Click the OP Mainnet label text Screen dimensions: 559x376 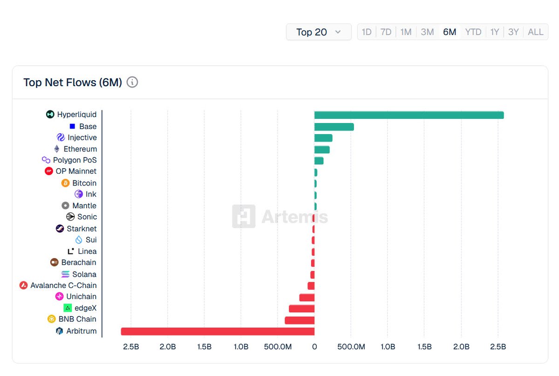(x=76, y=171)
